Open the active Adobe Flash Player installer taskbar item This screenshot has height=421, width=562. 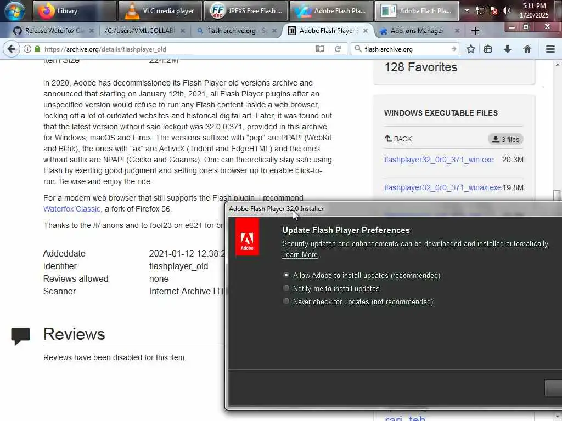[x=417, y=11]
